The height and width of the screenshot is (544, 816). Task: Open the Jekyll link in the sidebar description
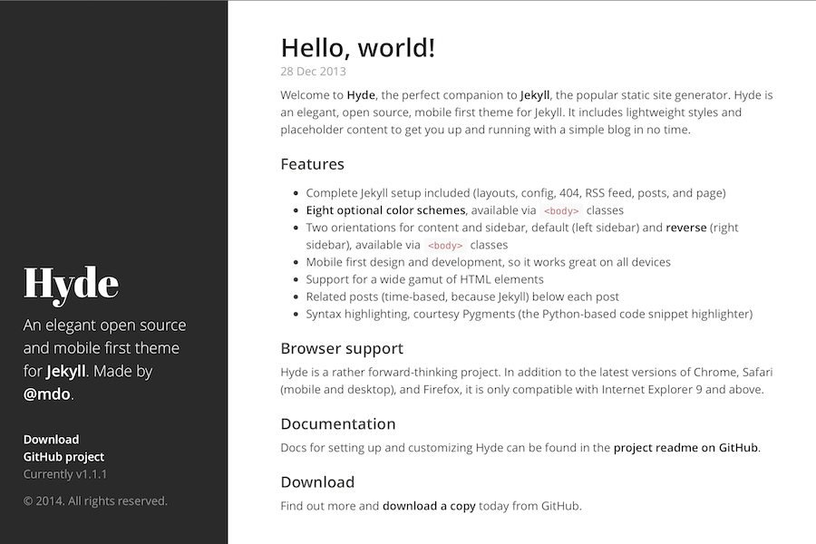click(66, 371)
